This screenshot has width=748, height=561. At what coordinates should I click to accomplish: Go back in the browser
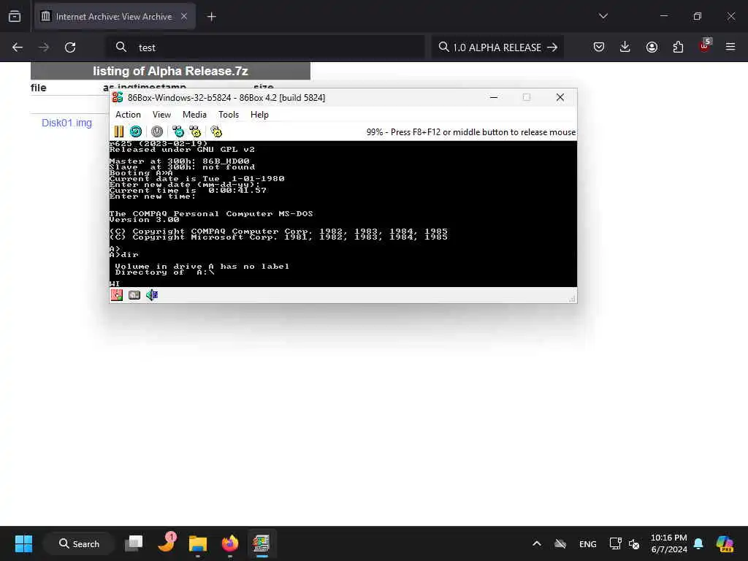pyautogui.click(x=18, y=47)
